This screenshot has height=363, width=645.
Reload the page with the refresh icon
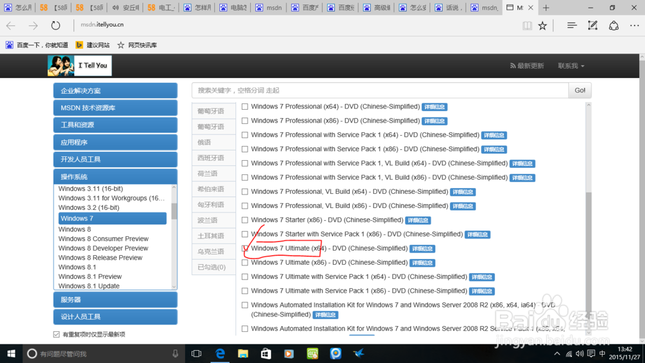[55, 26]
